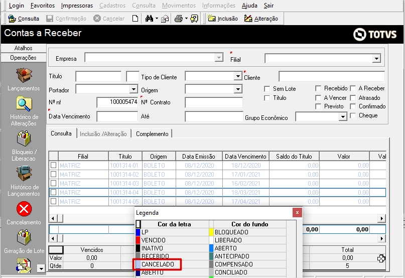
Task: Click the Nº Contrato input field
Action: pyautogui.click(x=214, y=102)
